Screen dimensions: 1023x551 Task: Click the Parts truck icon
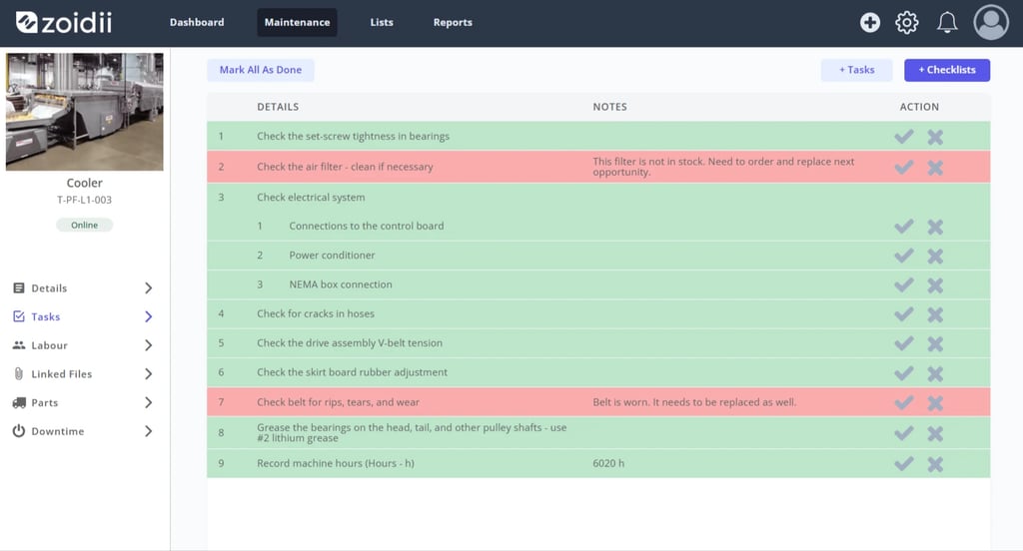(19, 403)
